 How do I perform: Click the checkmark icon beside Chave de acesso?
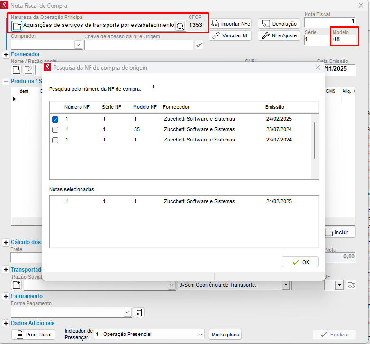coord(199,45)
